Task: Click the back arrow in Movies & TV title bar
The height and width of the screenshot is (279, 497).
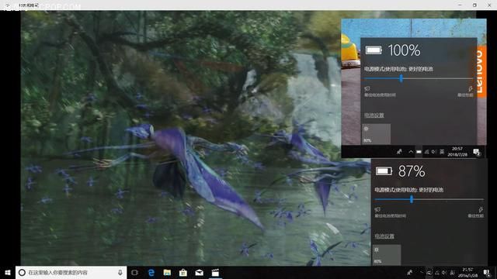Action: point(7,5)
